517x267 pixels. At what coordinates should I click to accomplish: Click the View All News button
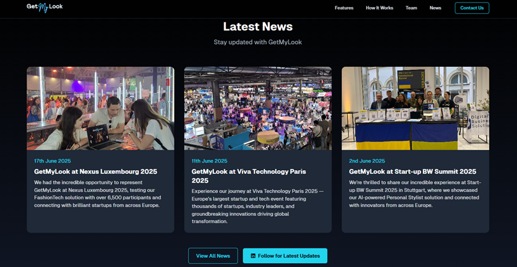[x=213, y=256]
